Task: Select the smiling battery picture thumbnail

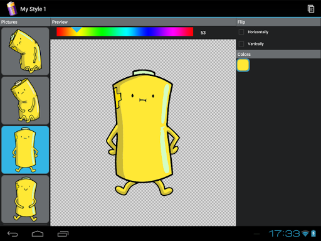Action: tap(25, 199)
